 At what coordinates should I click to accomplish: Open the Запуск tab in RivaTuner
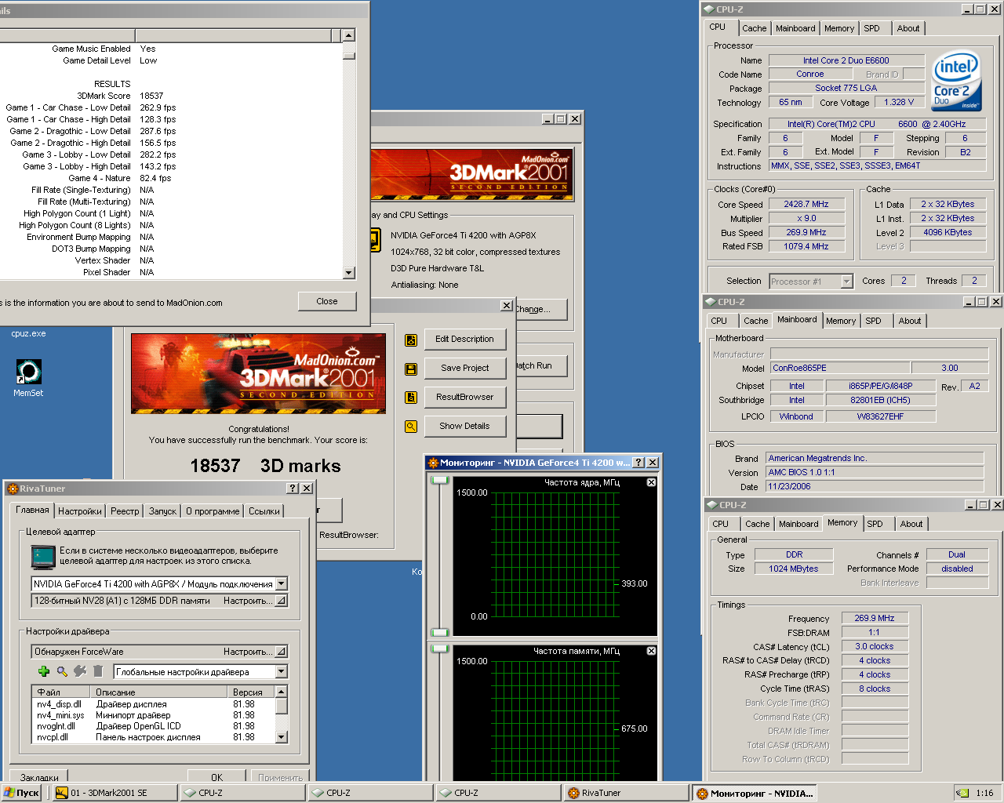click(x=162, y=511)
